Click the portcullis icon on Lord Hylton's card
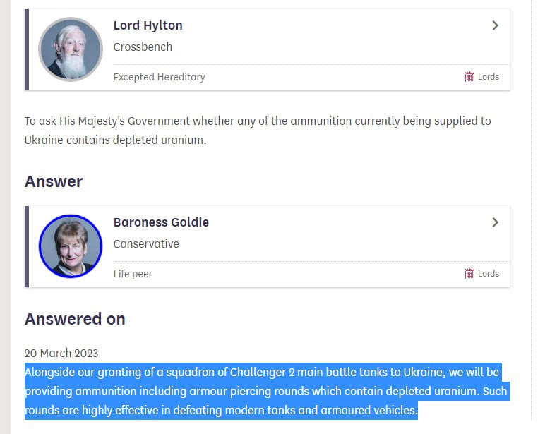This screenshot has width=545, height=434. pos(469,77)
